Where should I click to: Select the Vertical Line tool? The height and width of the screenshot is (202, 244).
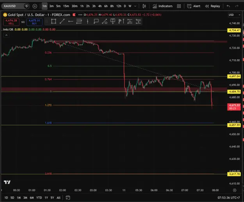click(87, 21)
